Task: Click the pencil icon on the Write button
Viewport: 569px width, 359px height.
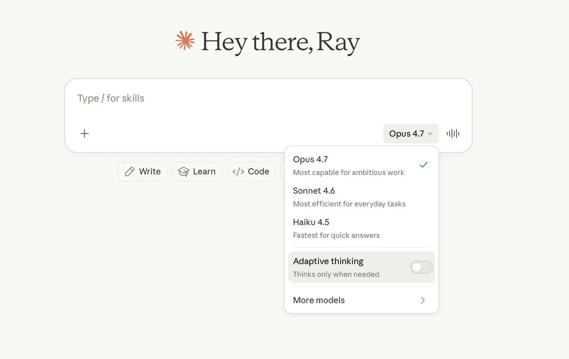Action: point(129,171)
